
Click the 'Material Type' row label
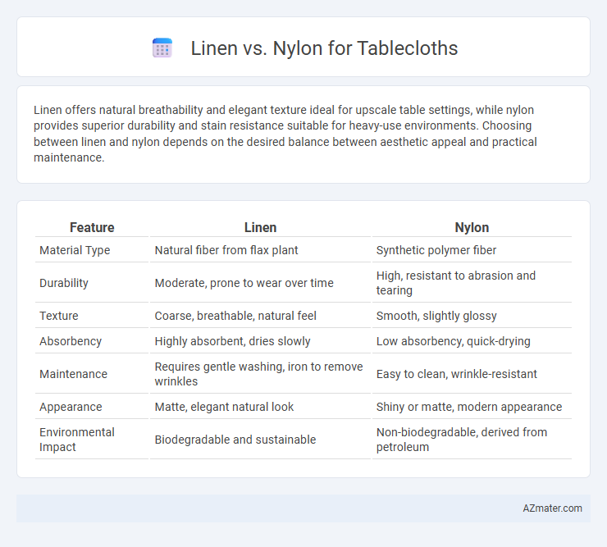pos(75,250)
